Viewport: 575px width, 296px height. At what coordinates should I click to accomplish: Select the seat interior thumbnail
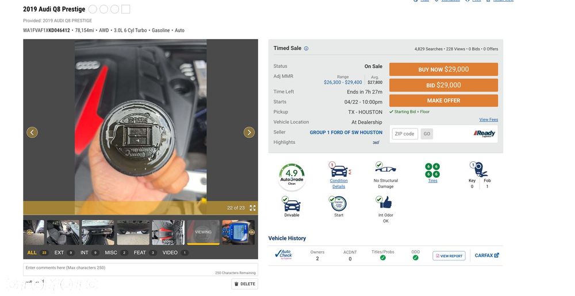[63, 232]
